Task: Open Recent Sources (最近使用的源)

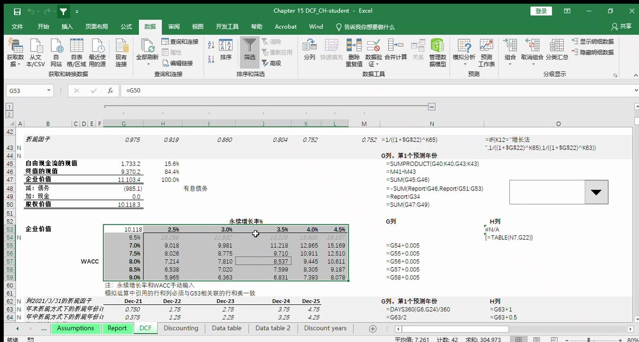Action: click(97, 53)
